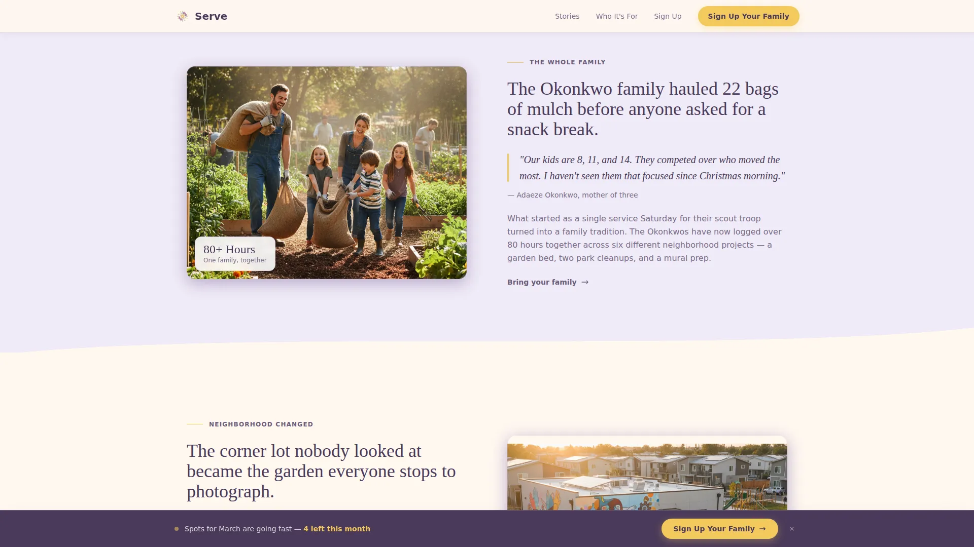Image resolution: width=974 pixels, height=547 pixels.
Task: Open the Sign Up nav link
Action: pos(668,16)
